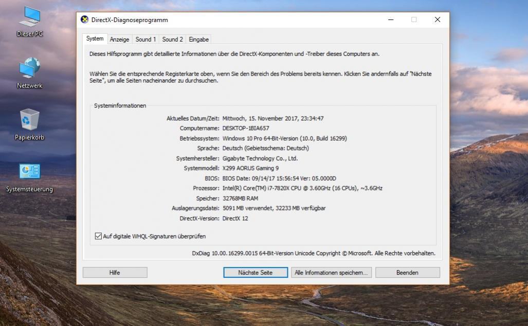Open the Dieser PC desktop icon

[30, 22]
